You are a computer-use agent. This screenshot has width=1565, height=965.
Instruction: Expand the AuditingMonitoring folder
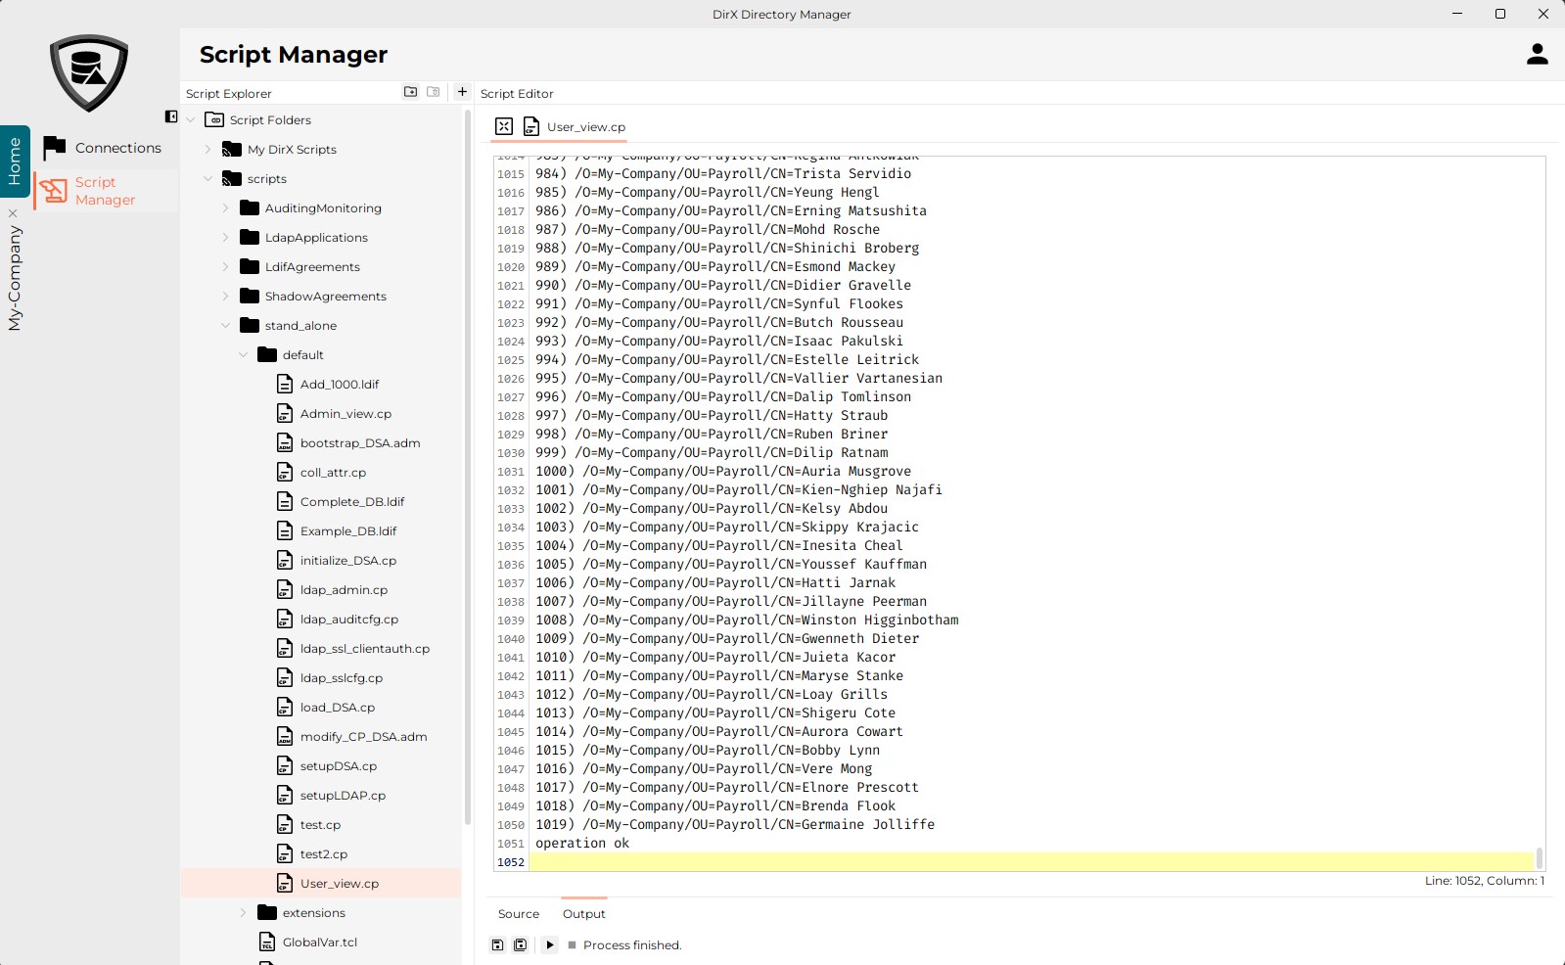click(x=225, y=208)
